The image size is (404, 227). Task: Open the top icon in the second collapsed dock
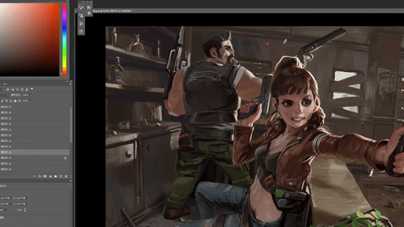click(89, 8)
